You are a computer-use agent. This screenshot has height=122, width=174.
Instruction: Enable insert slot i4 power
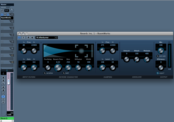pyautogui.click(x=2, y=35)
